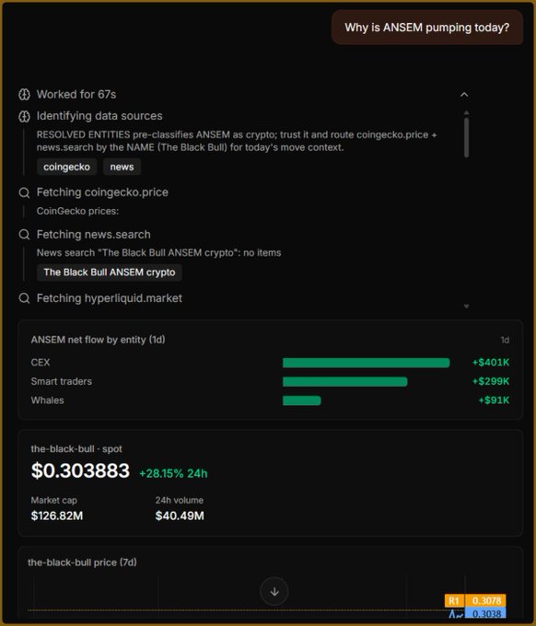Screen dimensions: 536x626
Task: Click search icon next to 'Fetching news.search'
Action: [24, 235]
